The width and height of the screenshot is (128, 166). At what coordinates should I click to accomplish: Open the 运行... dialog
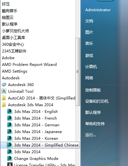[x=90, y=135]
